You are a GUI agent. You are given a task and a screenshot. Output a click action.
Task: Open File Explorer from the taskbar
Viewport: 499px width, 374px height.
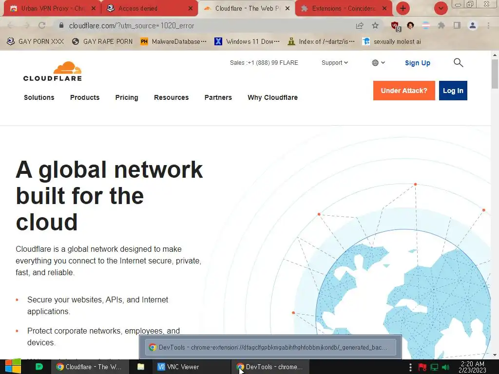tap(141, 367)
